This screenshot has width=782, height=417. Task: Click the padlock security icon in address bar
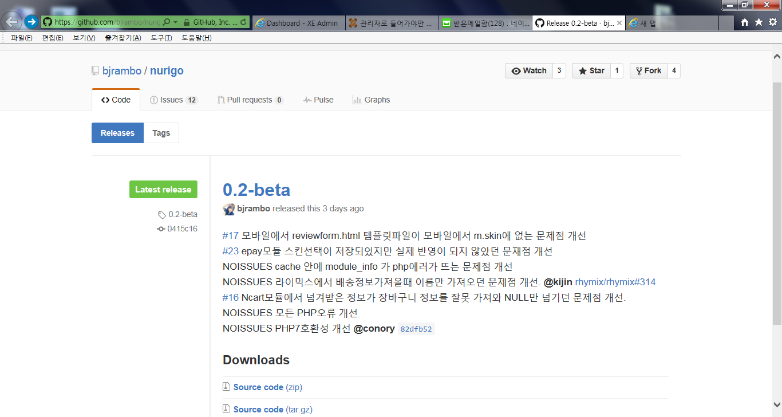click(187, 22)
